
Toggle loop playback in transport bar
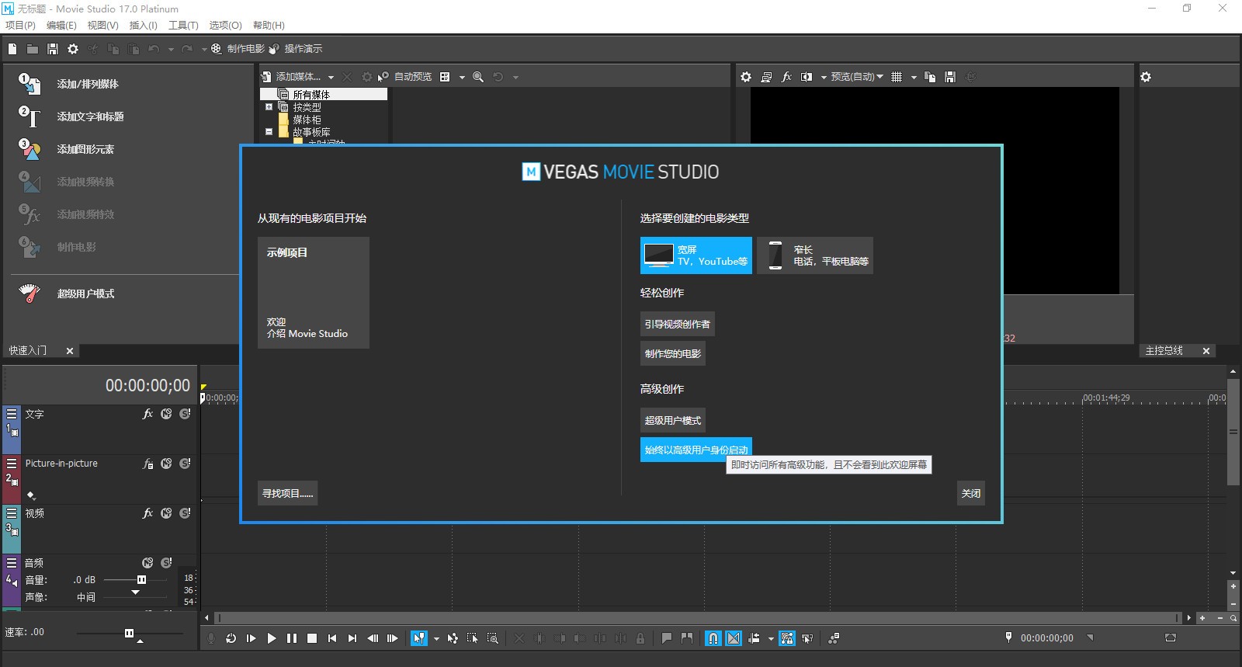[x=231, y=638]
